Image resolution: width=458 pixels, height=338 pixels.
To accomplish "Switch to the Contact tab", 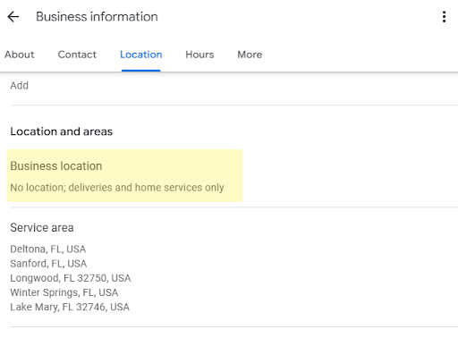I will coord(77,55).
